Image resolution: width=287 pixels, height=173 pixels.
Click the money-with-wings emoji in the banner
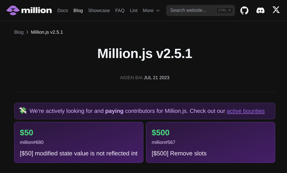(x=23, y=111)
